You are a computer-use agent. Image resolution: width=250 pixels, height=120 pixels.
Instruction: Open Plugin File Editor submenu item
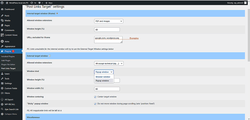pos(8,64)
